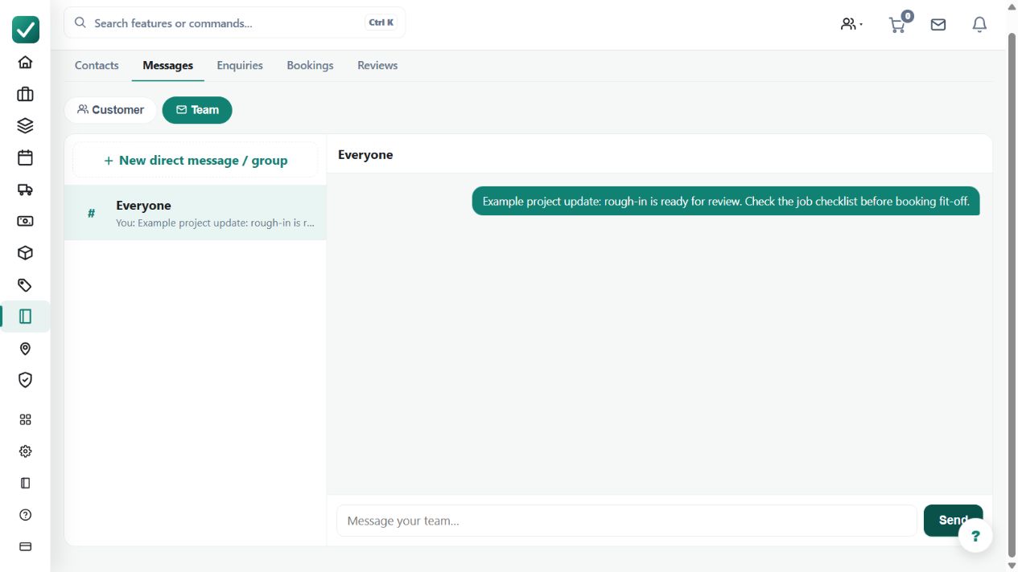Screen dimensions: 1018x572
Task: Click New direct message / group
Action: pos(196,161)
